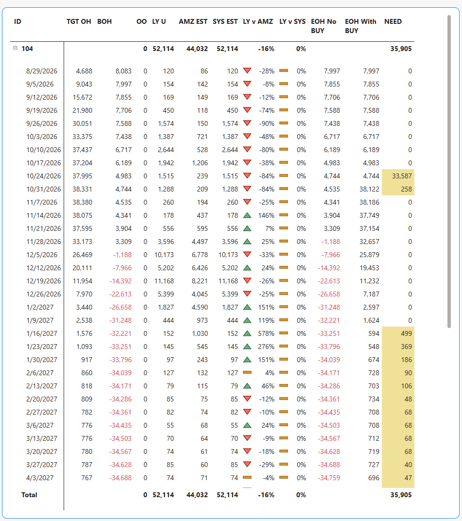Viewport: 462px width, 521px height.
Task: Select SYS EST value 10,173
Action: click(228, 255)
